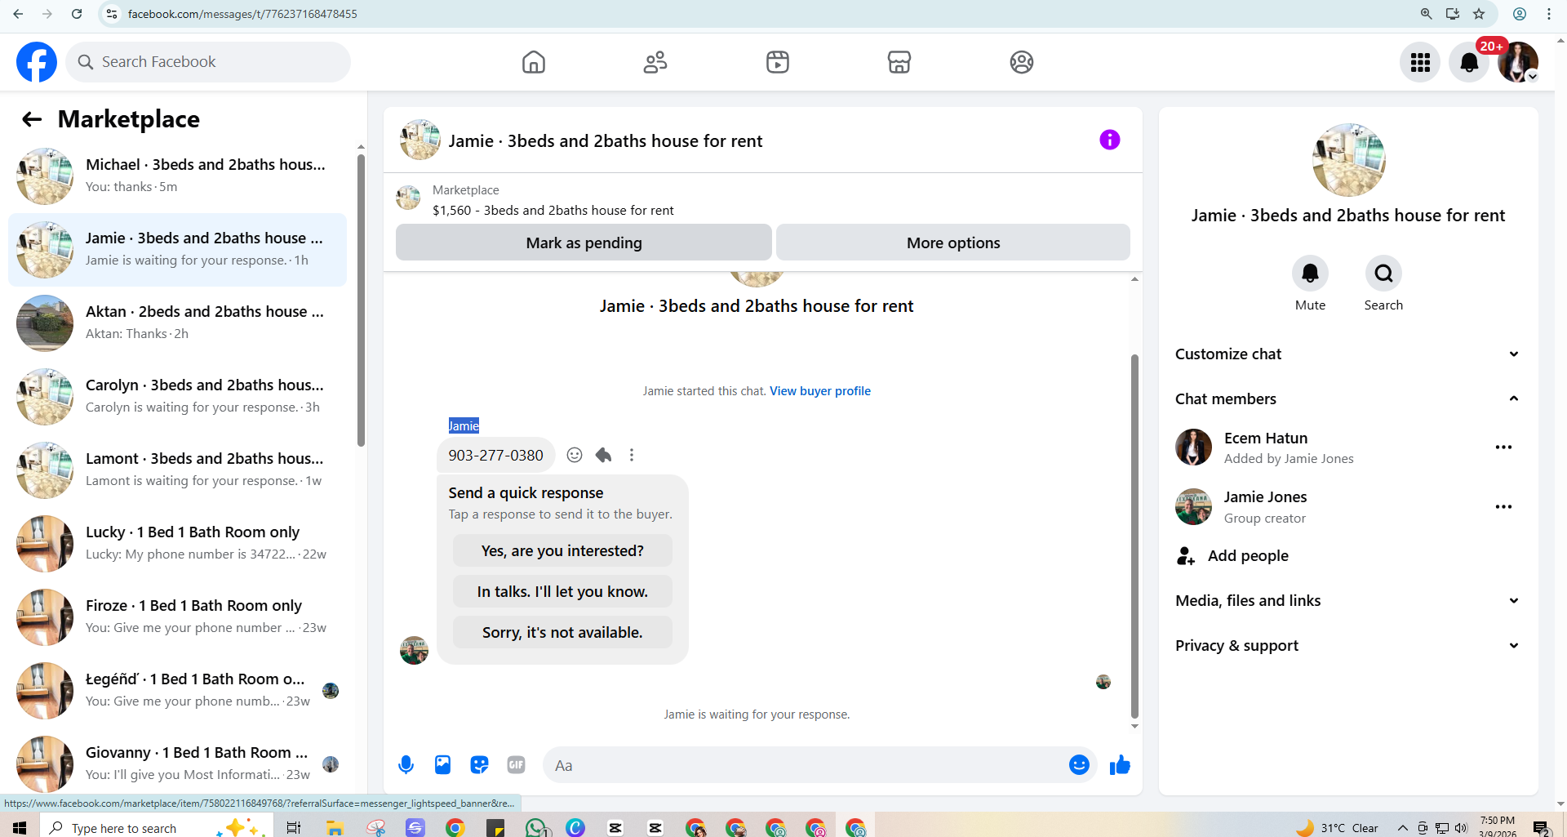
Task: Open File Explorer from the taskbar
Action: point(335,828)
